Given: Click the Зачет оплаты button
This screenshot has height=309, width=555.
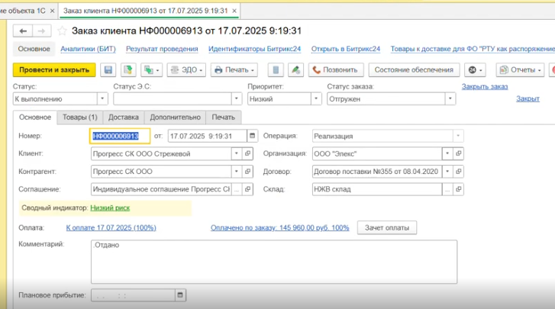Looking at the screenshot, I should click(386, 227).
